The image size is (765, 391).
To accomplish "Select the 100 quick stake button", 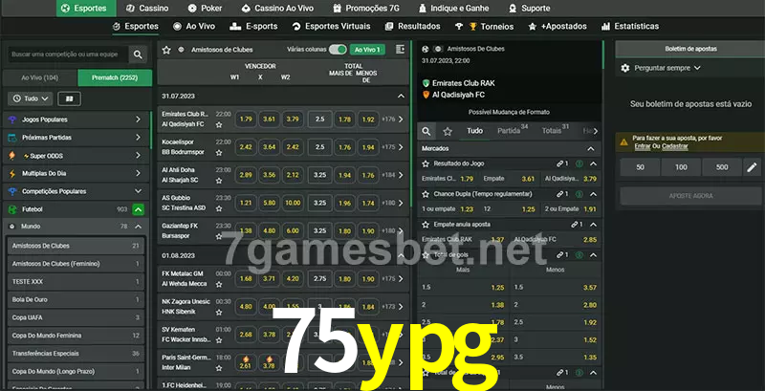I will click(679, 167).
